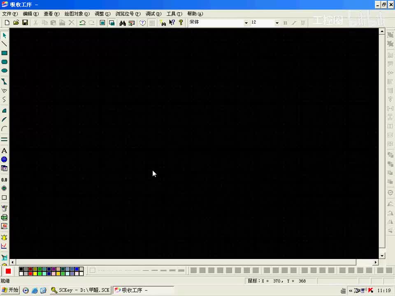The width and height of the screenshot is (395, 296).
Task: Switch to SCKey D:\甲醛.SCK taskbar window
Action: pos(80,290)
